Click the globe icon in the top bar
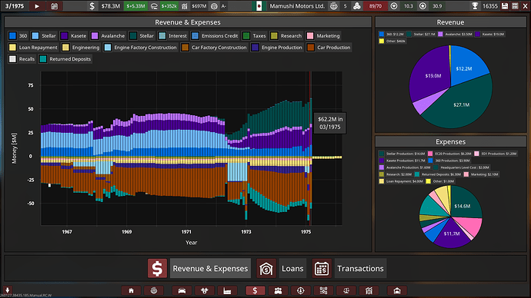 [x=334, y=6]
